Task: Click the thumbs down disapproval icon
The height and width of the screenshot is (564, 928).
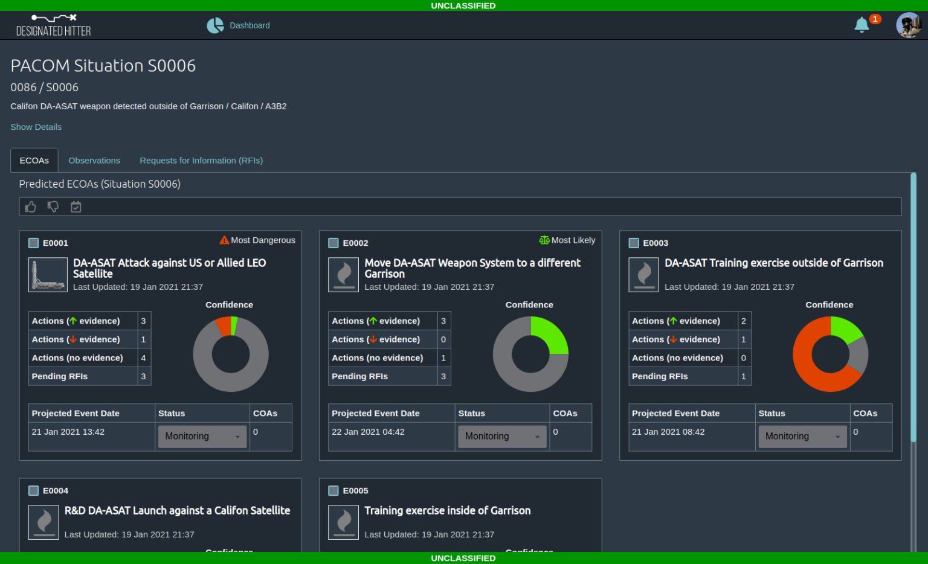Action: coord(53,207)
